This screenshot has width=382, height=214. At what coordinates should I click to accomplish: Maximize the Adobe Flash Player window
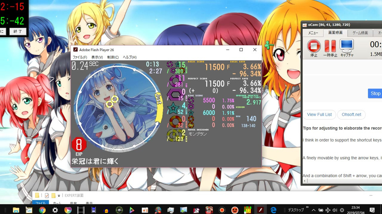(x=241, y=50)
